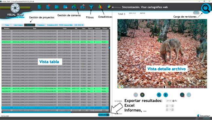Click the first green database icon
The image size is (212, 120).
coord(39,7)
